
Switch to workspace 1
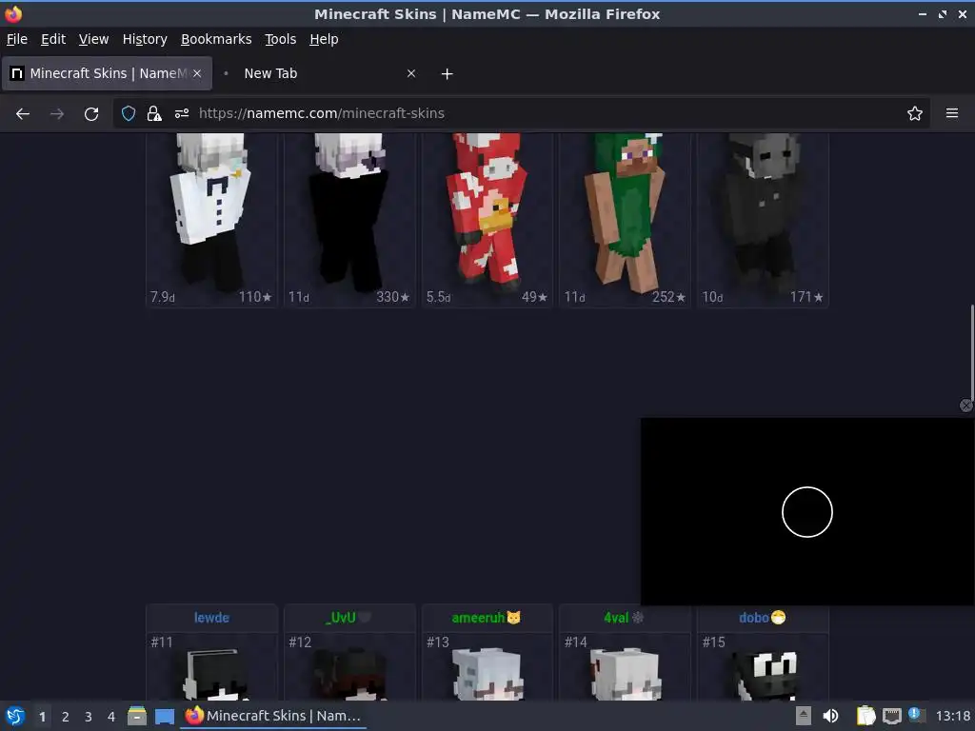pyautogui.click(x=42, y=717)
